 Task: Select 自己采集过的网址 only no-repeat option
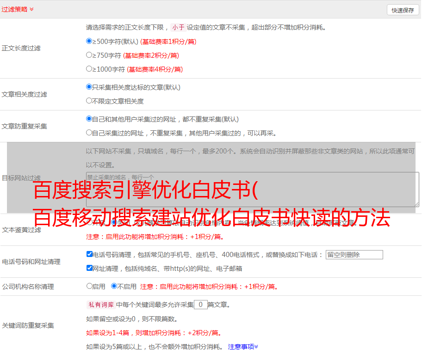89,133
